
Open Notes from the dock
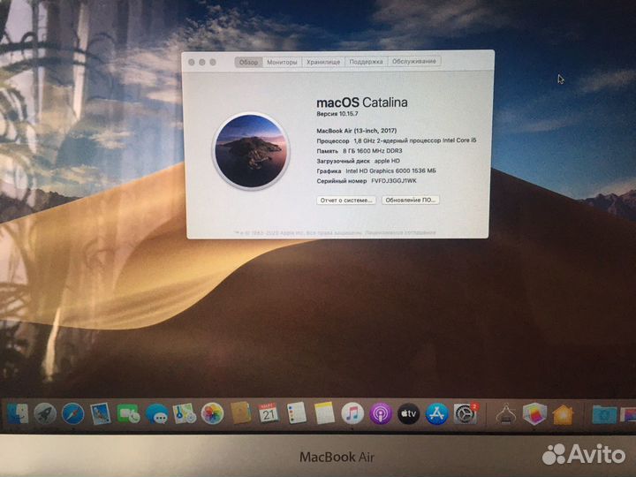pyautogui.click(x=324, y=413)
